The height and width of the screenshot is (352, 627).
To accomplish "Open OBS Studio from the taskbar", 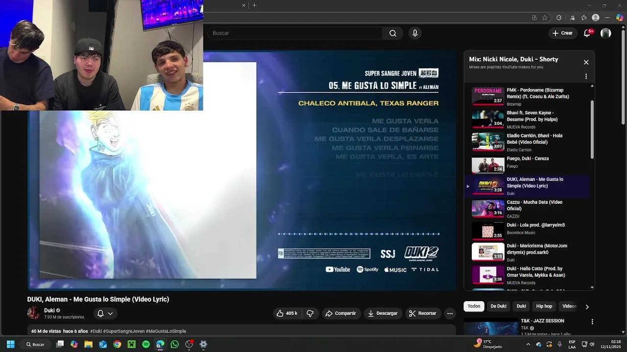I will tap(189, 344).
